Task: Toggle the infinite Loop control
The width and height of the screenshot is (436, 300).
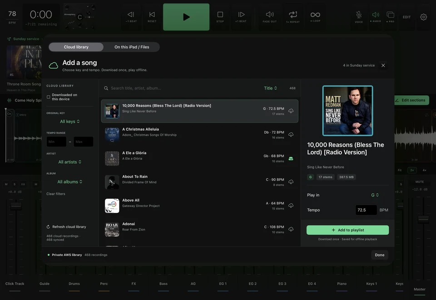Action: (315, 17)
